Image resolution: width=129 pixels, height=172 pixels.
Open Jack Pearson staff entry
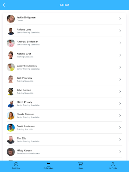(64, 79)
